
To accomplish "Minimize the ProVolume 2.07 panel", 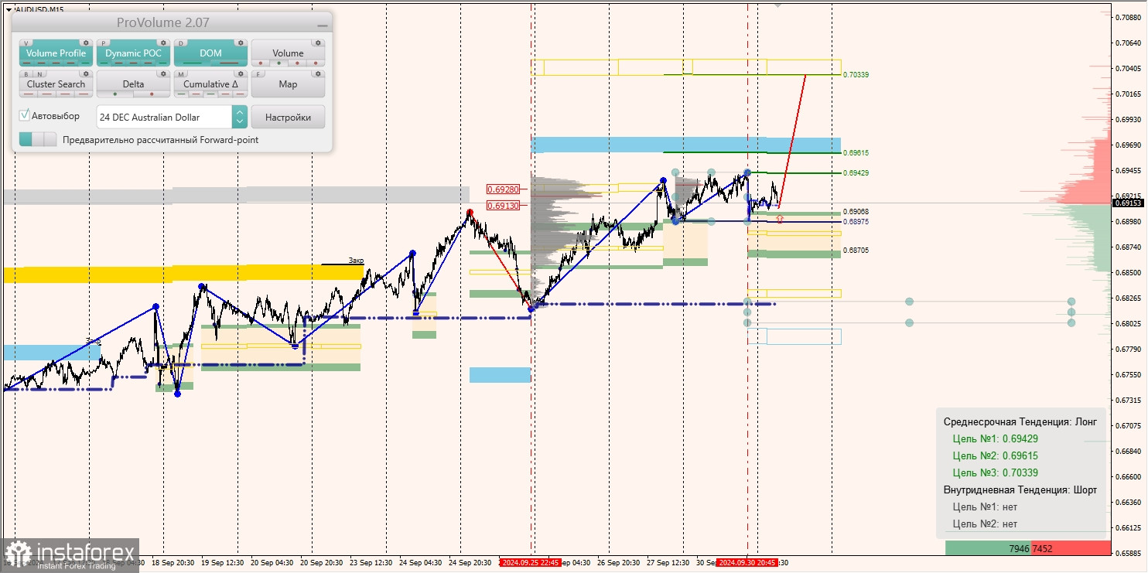I will pyautogui.click(x=322, y=26).
